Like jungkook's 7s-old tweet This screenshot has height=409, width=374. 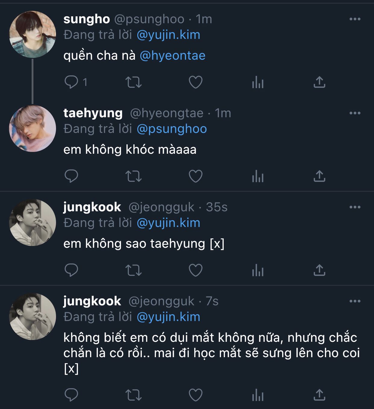pos(195,395)
